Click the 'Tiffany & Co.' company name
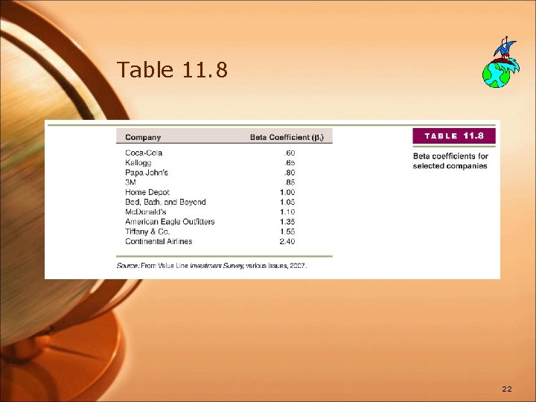The height and width of the screenshot is (402, 536). pyautogui.click(x=147, y=232)
